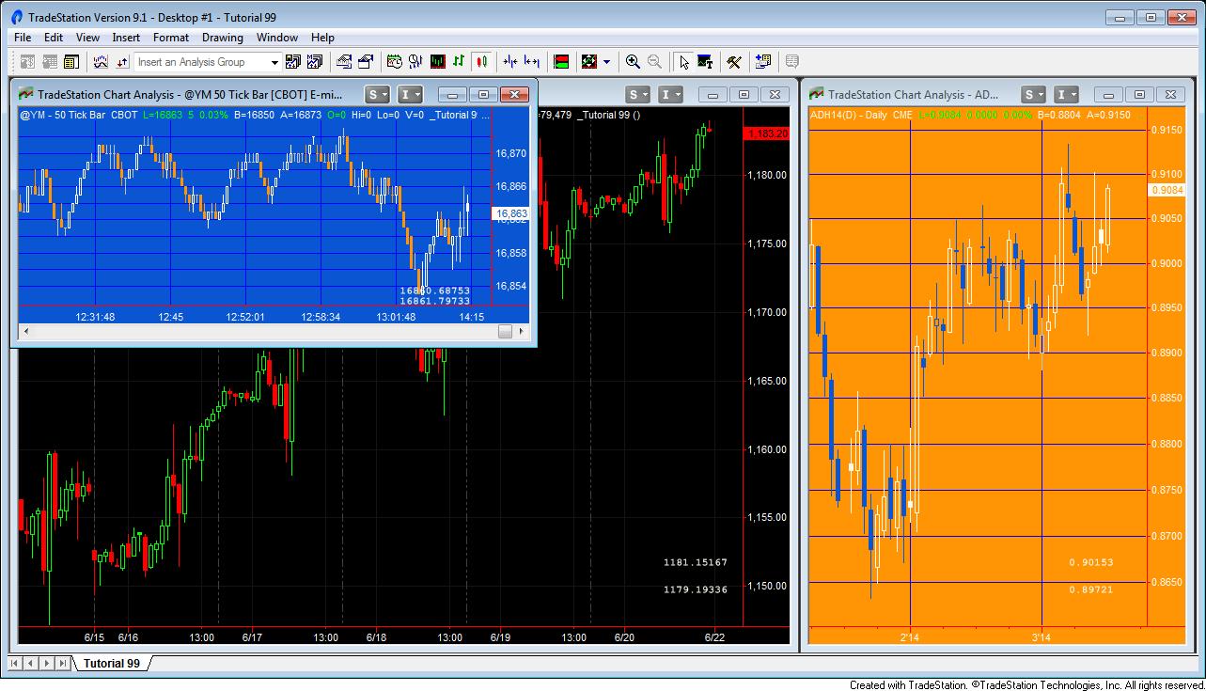Click the red-green Matrix icon

click(x=561, y=62)
